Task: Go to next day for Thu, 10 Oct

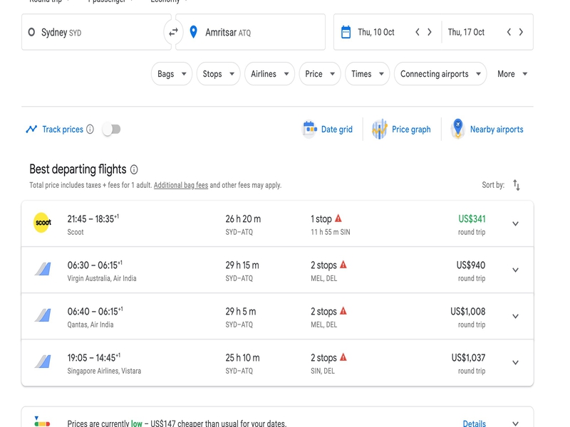Action: 430,32
